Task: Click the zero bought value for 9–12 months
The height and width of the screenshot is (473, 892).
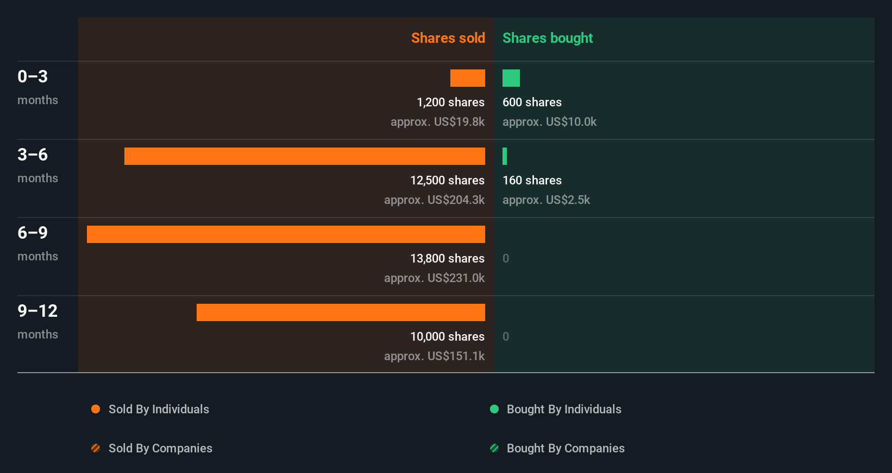Action: (x=506, y=336)
